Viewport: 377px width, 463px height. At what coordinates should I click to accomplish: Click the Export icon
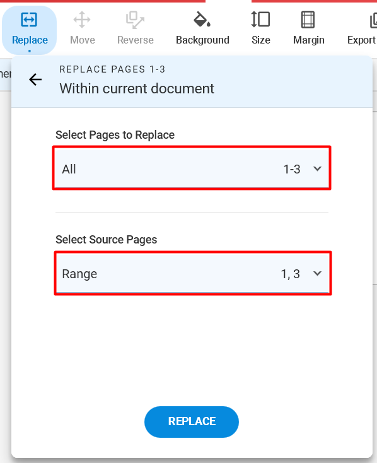(373, 20)
